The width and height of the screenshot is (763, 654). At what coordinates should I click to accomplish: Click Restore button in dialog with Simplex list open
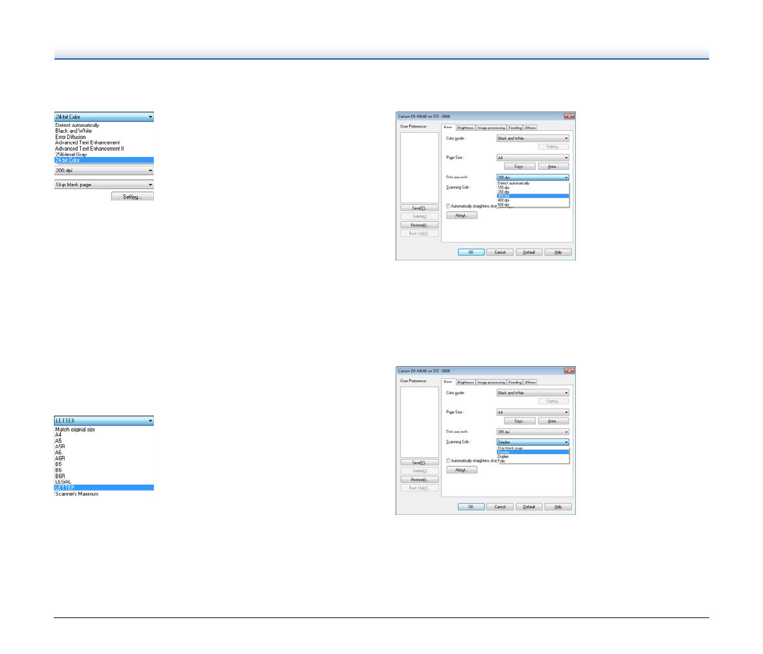click(419, 480)
